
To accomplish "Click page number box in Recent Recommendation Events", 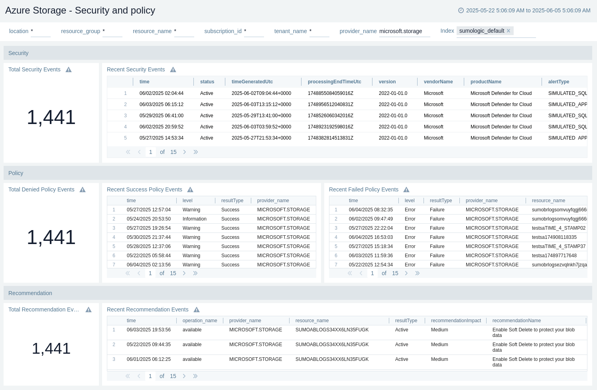I will [150, 376].
